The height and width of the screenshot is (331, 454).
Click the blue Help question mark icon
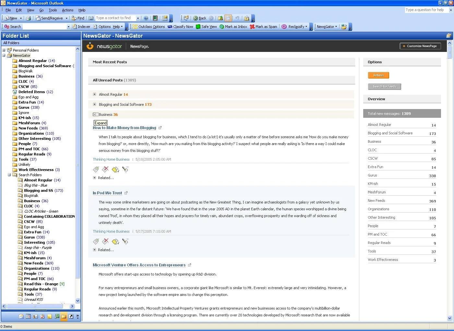(x=146, y=18)
